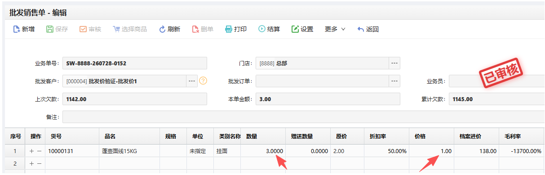The image size is (545, 175).
Task: Add a row with plus in row 1
Action: (31, 151)
